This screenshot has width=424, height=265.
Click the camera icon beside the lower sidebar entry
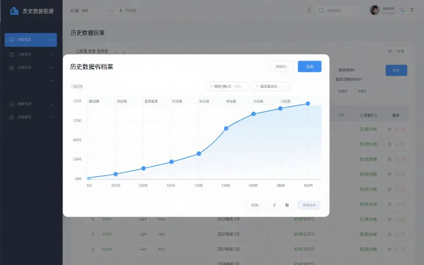coord(11,104)
